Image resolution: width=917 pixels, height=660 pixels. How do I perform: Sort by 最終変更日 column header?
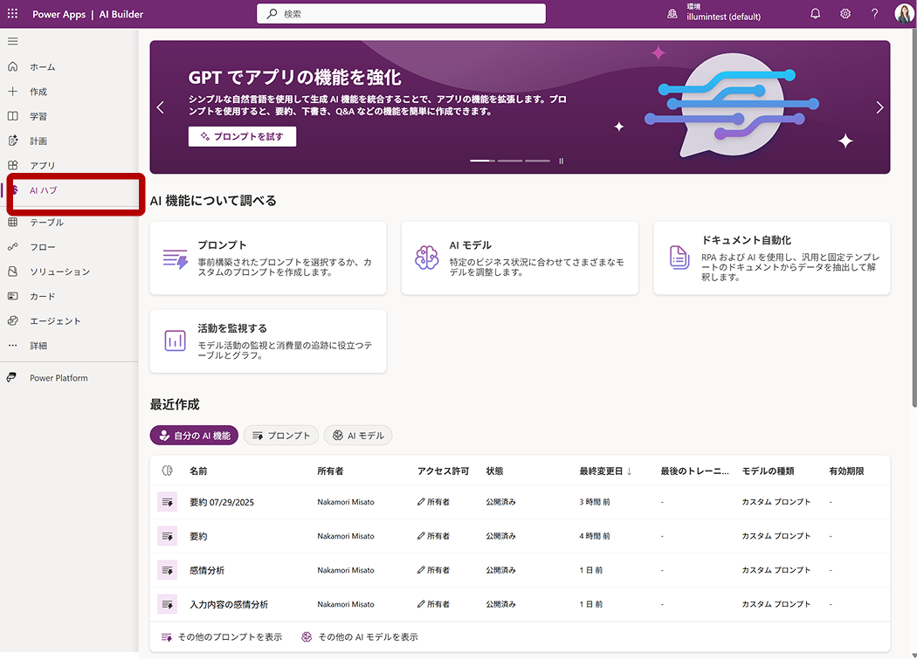click(604, 471)
